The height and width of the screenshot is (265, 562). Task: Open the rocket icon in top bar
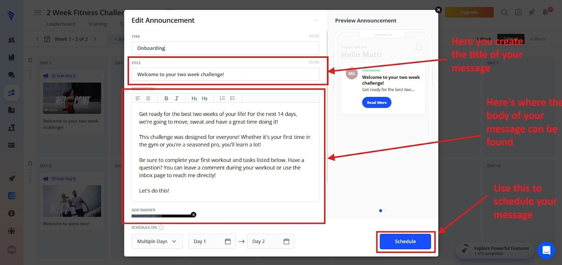(532, 12)
